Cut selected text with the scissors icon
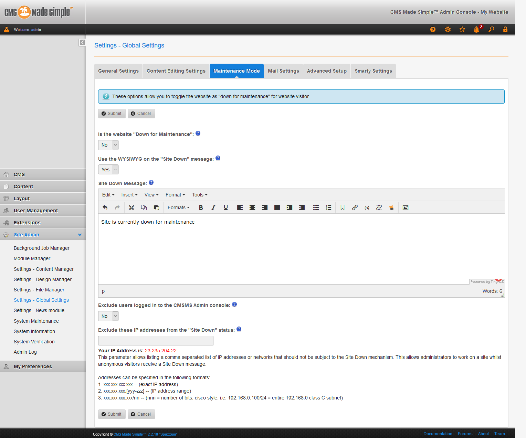 pyautogui.click(x=131, y=207)
